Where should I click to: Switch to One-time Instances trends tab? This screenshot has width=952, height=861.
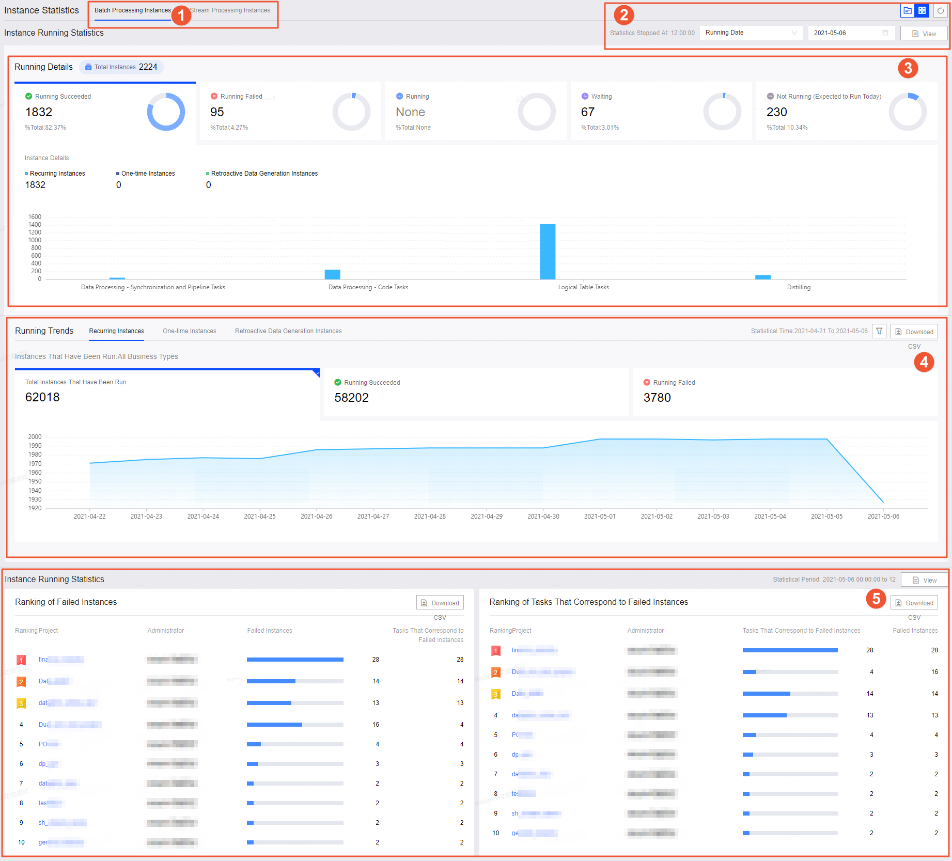click(190, 331)
